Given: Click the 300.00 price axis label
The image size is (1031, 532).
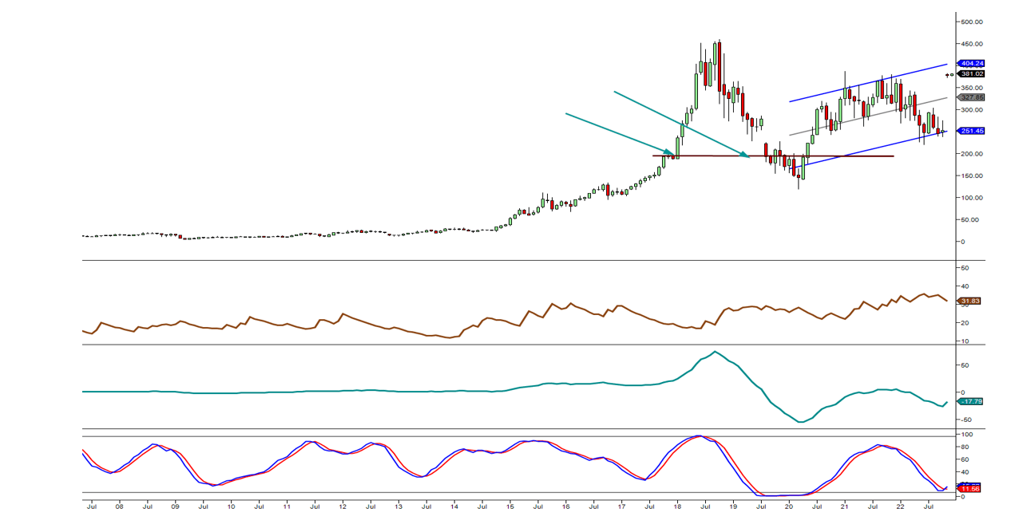Looking at the screenshot, I should coord(972,109).
